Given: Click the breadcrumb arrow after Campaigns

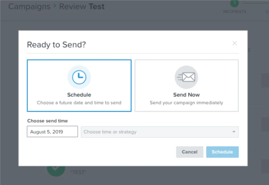Looking at the screenshot, I should 55,7.
